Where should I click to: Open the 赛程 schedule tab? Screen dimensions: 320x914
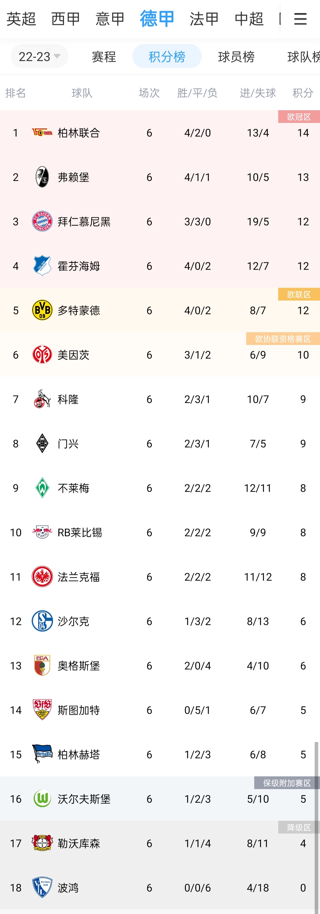pyautogui.click(x=104, y=57)
